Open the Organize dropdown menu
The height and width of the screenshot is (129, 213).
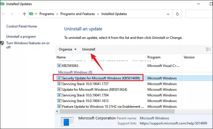[x=68, y=49]
